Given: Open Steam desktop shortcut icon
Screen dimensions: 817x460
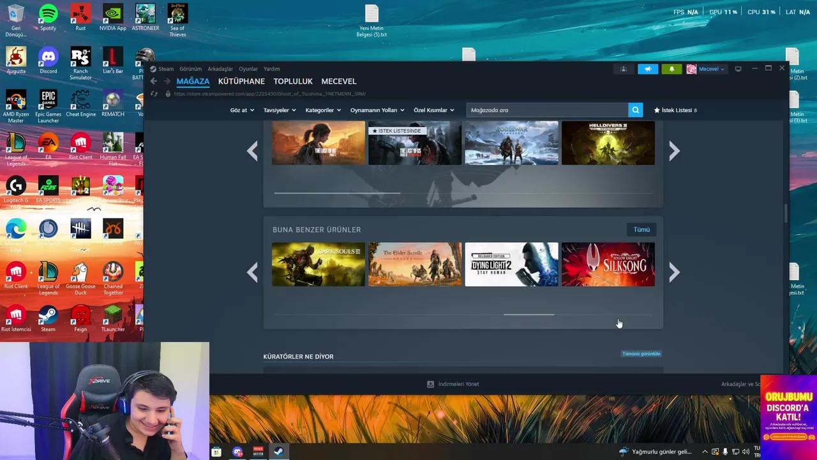Looking at the screenshot, I should [x=48, y=319].
